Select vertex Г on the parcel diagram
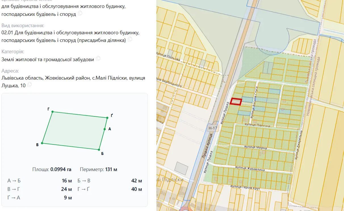 point(53,112)
